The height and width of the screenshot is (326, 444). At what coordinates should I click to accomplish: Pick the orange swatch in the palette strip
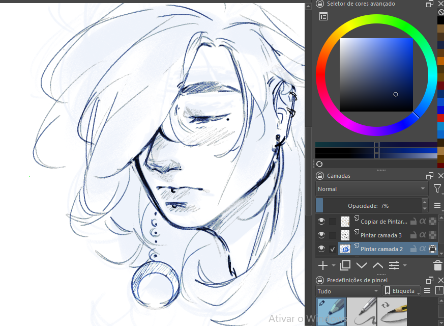pos(440,61)
